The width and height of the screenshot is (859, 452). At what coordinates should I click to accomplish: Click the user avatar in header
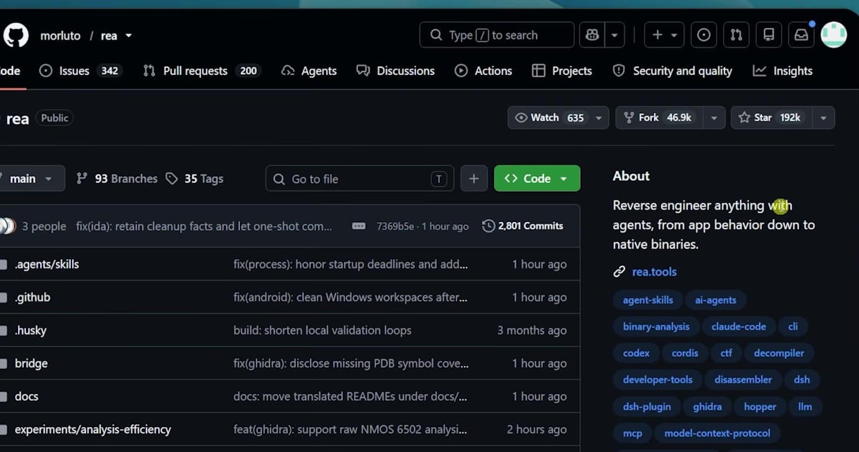pos(834,35)
